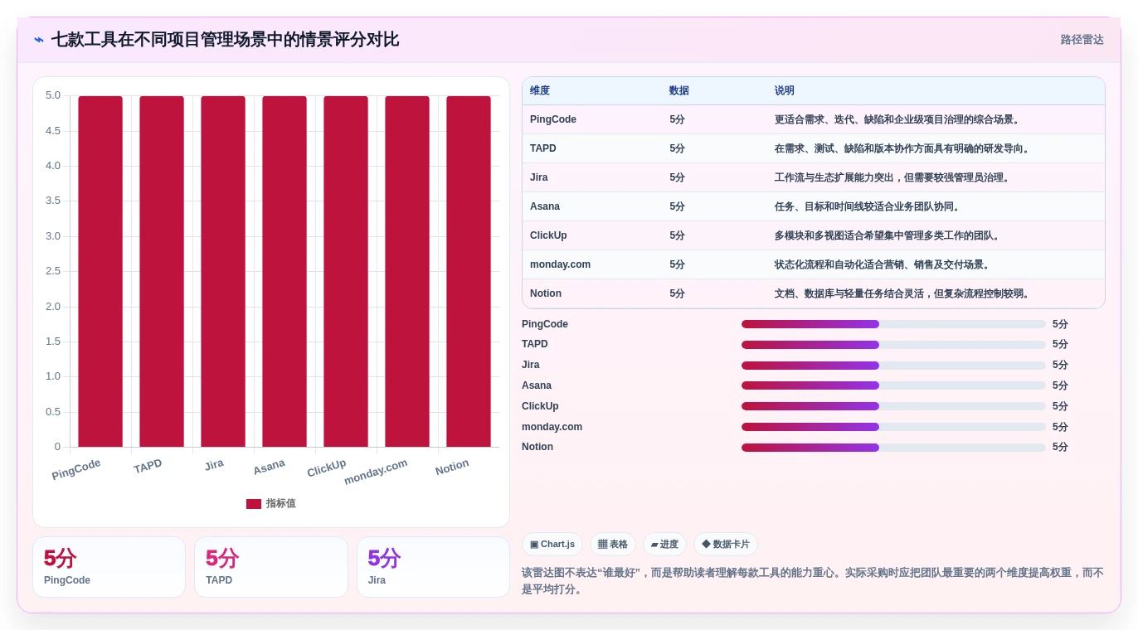Select the Jira table row name
Viewport: 1138px width, 630px height.
[x=539, y=177]
